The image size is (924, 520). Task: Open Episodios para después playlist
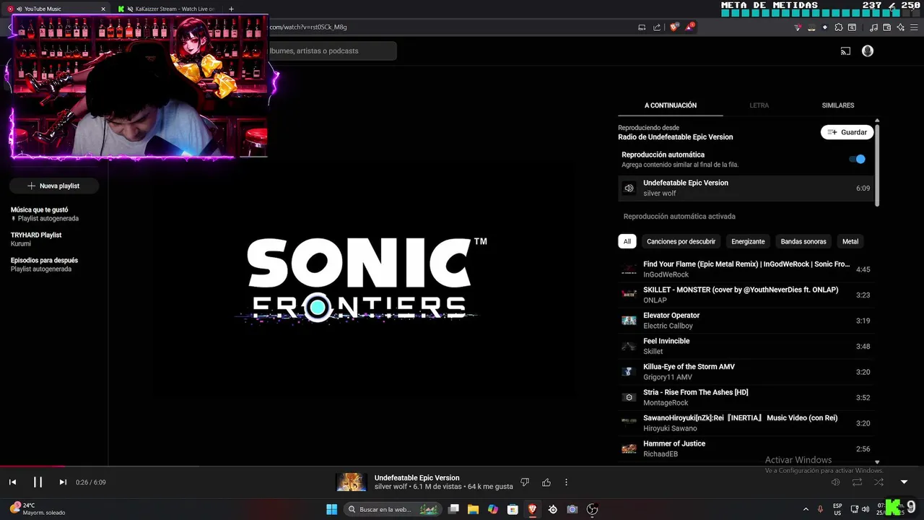point(44,264)
